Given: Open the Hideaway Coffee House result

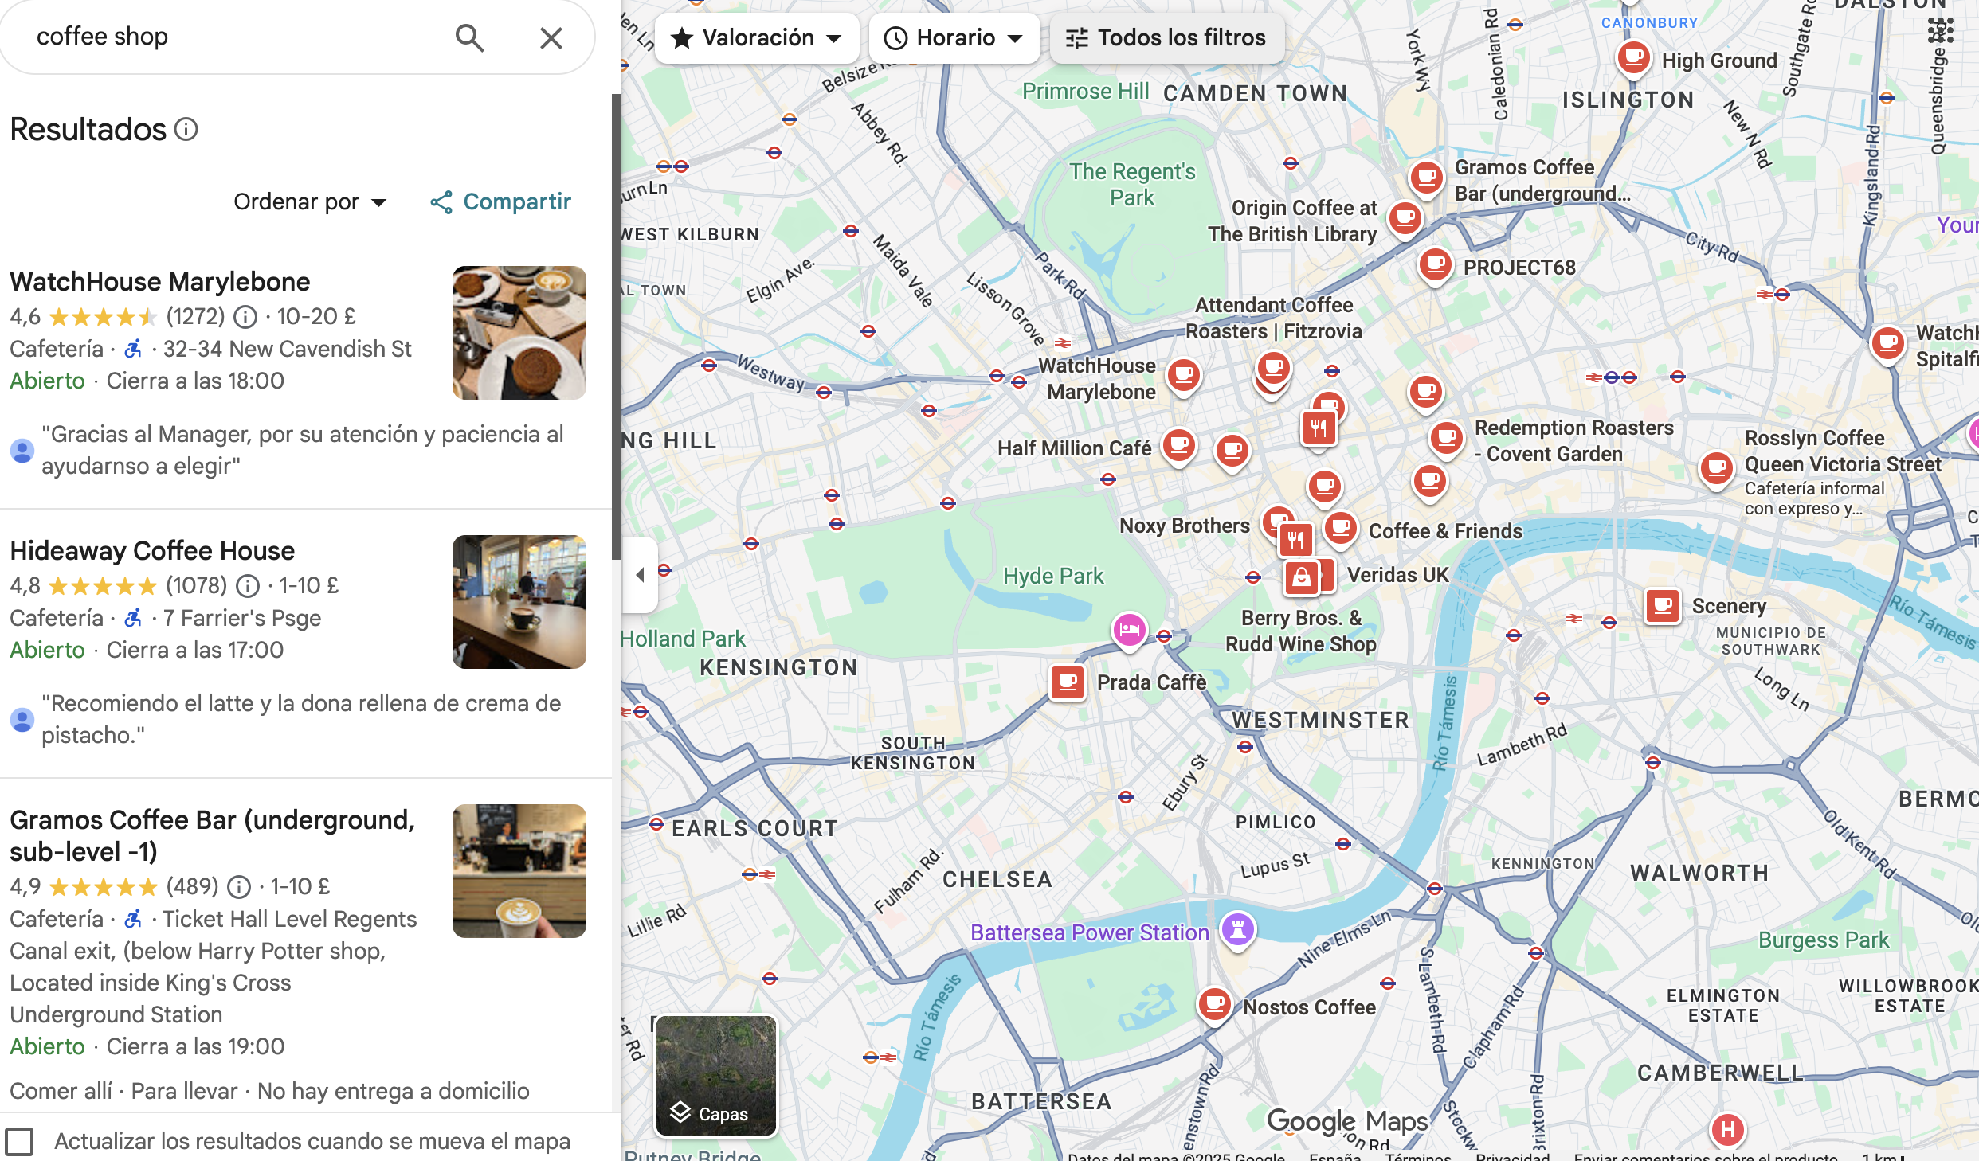Looking at the screenshot, I should (x=152, y=550).
